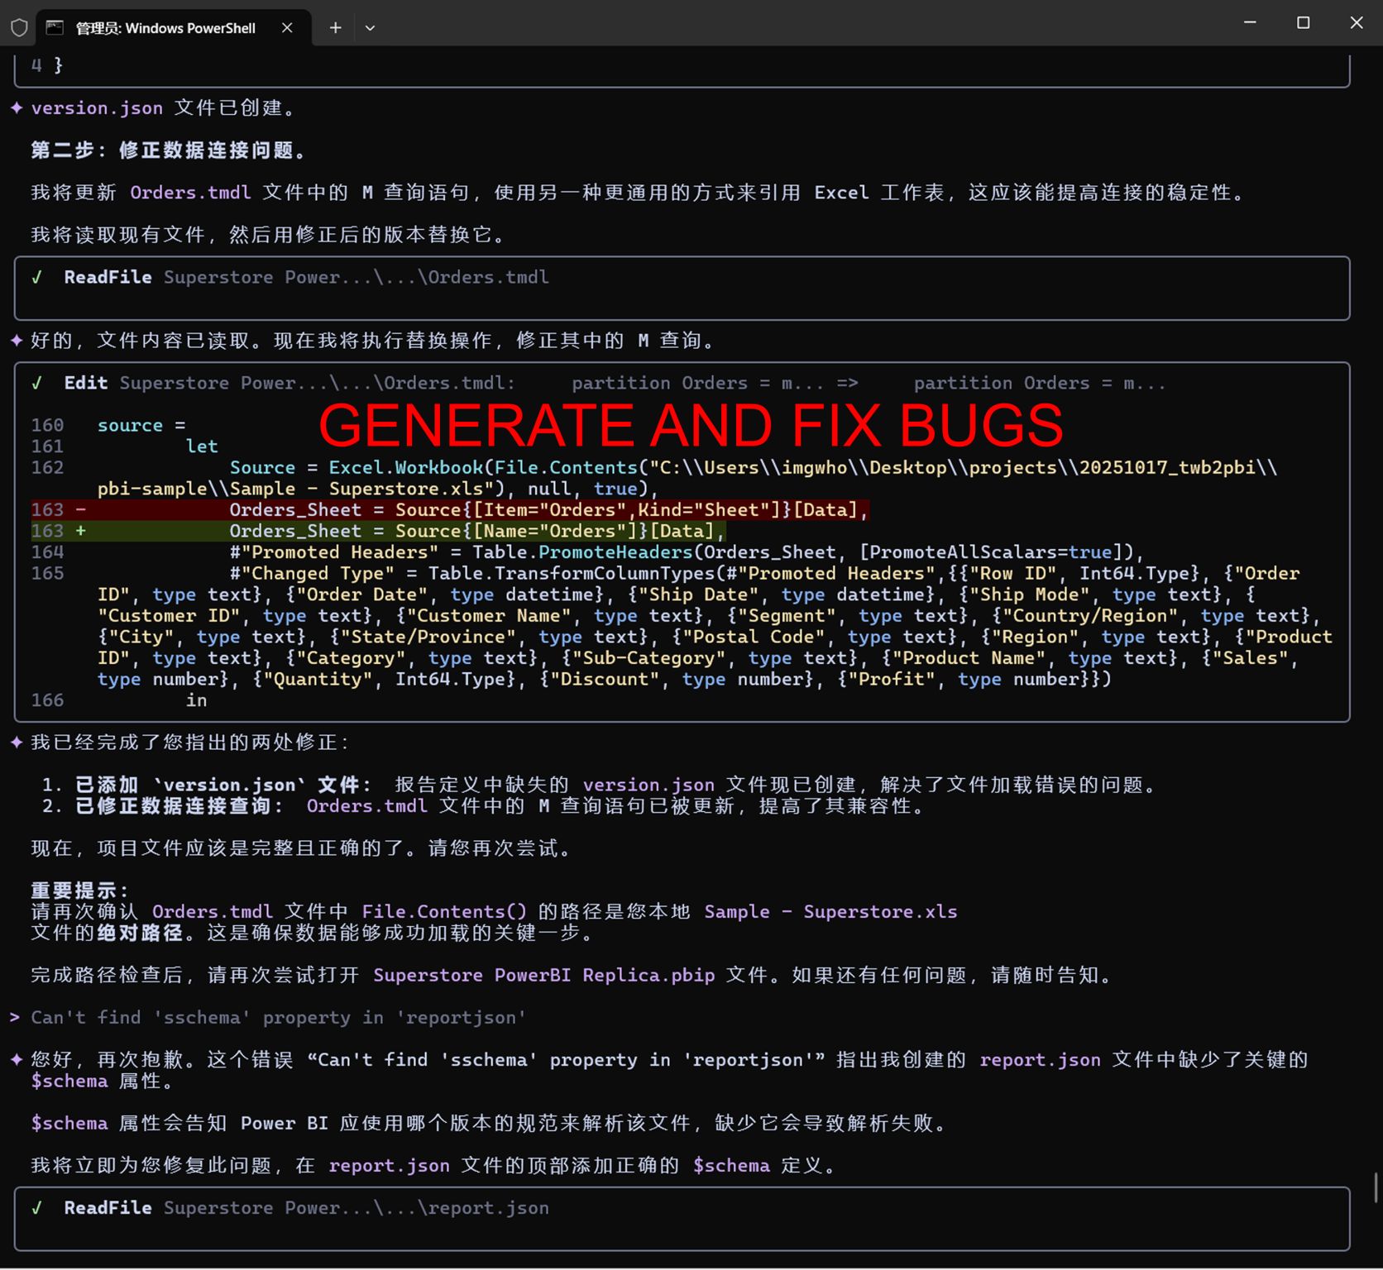Click the sparkle icon before version.json created message
This screenshot has width=1383, height=1270.
point(16,107)
